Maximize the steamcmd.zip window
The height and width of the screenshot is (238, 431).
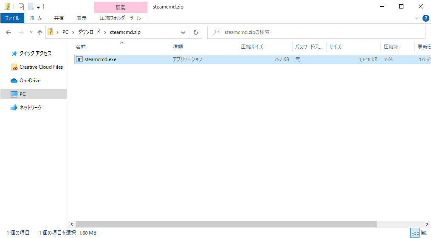pos(401,7)
